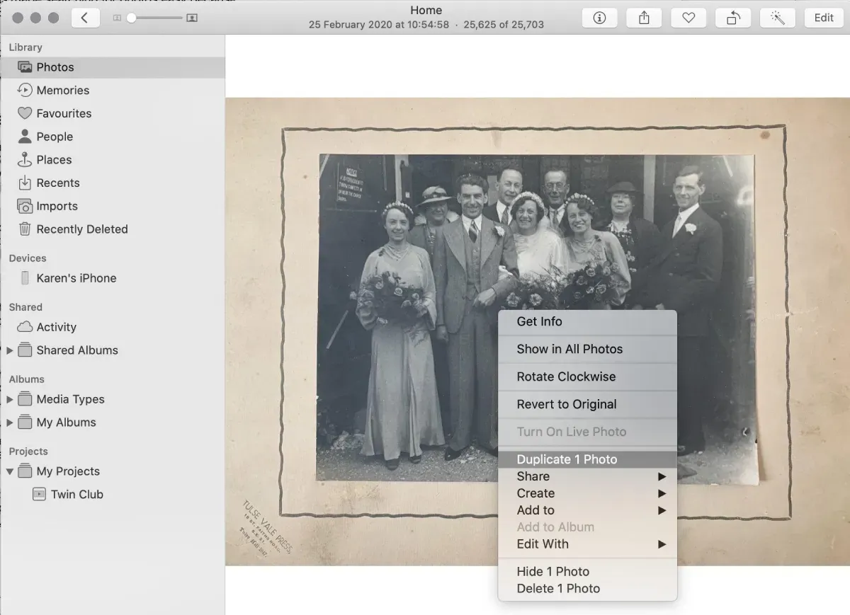Expand the My Albums disclosure triangle

[10, 423]
